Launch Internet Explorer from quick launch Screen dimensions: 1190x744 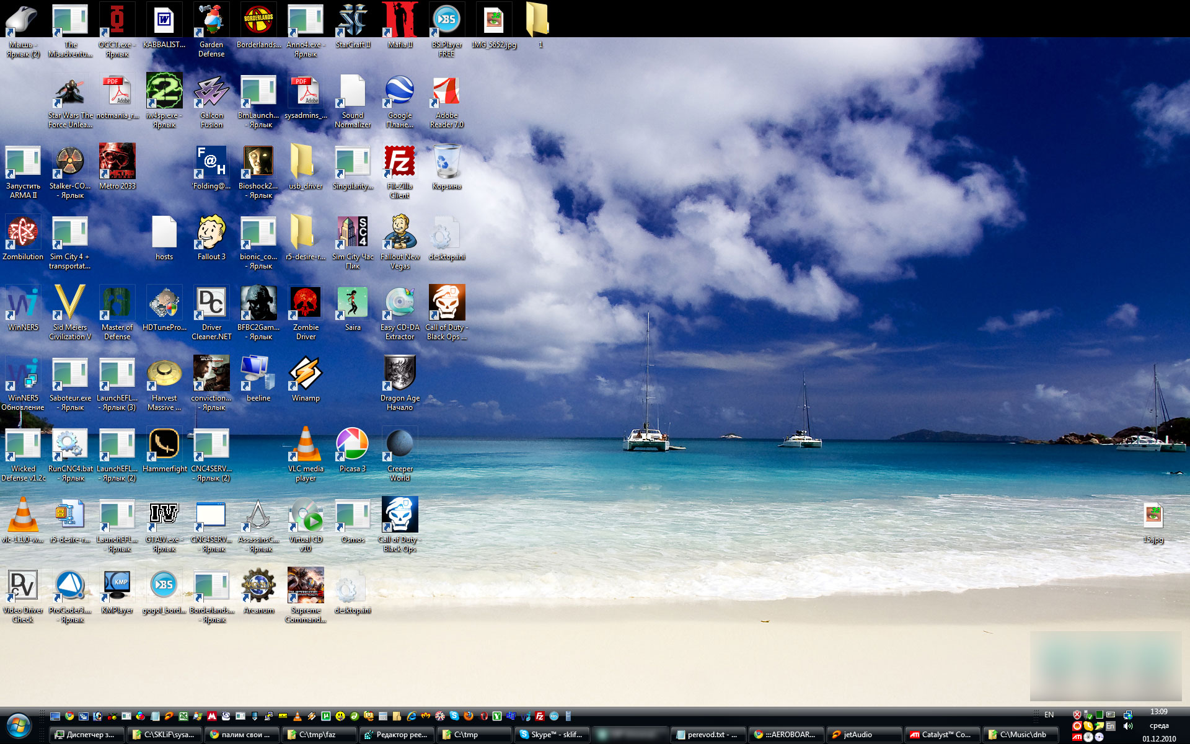point(412,716)
